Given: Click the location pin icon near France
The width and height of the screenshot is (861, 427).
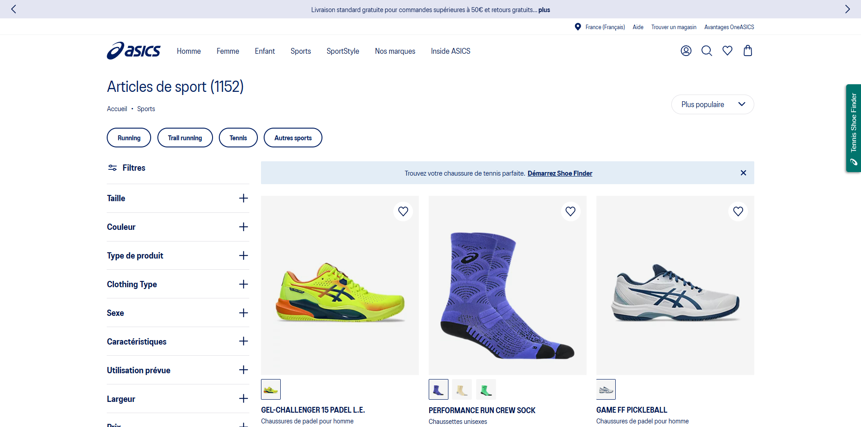Looking at the screenshot, I should [x=578, y=27].
